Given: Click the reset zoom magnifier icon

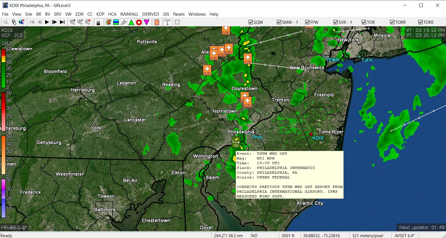Looking at the screenshot, I should pos(88,22).
